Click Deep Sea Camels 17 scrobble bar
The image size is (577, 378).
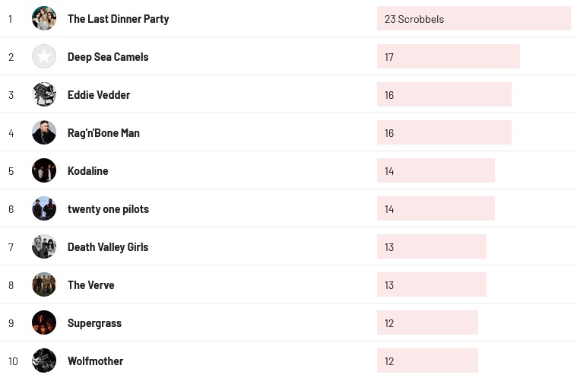pyautogui.click(x=448, y=56)
